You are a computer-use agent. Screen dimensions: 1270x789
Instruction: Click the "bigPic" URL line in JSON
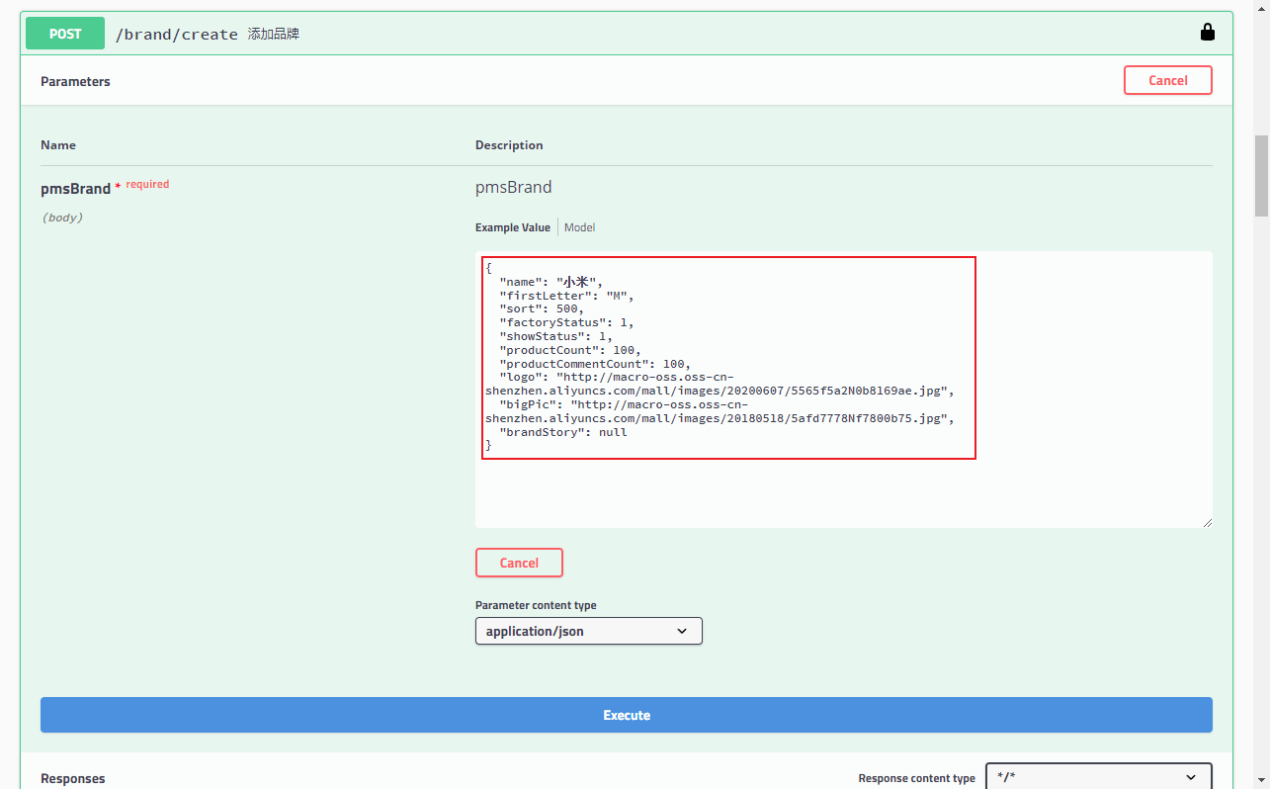point(720,411)
